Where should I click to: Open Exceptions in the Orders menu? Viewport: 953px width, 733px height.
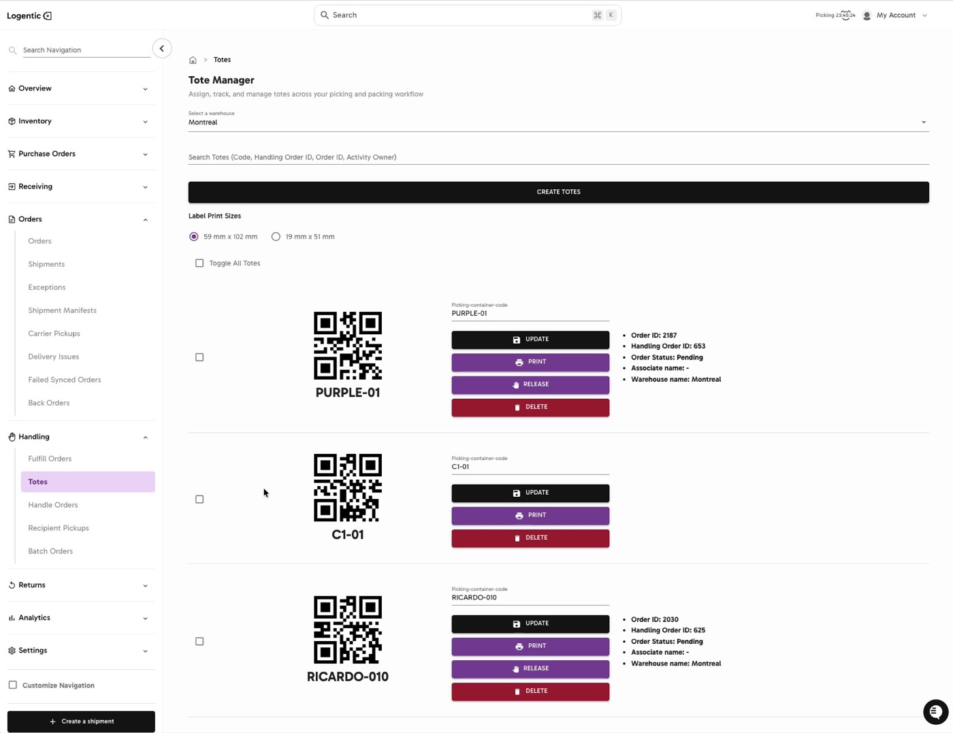[x=47, y=287]
